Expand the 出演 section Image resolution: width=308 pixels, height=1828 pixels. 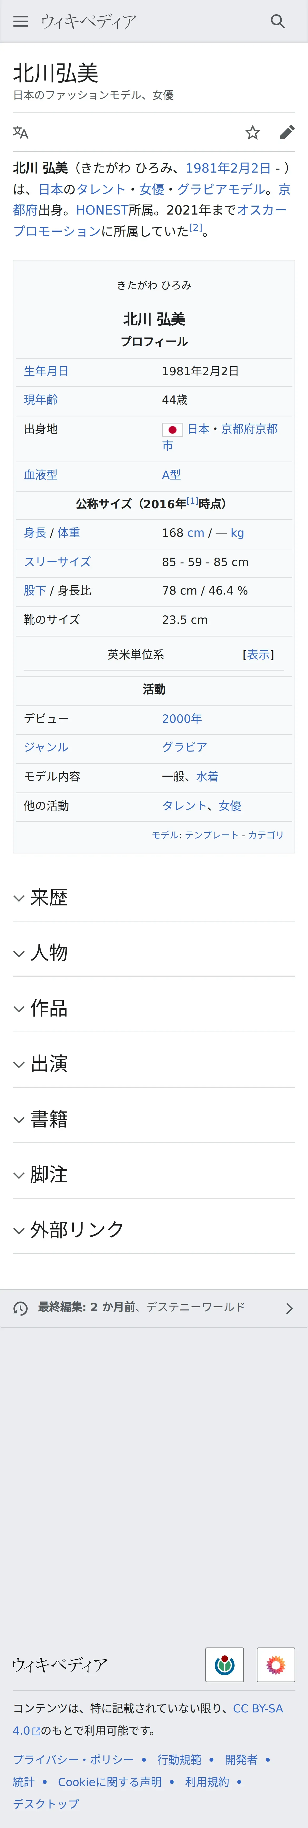(154, 1063)
